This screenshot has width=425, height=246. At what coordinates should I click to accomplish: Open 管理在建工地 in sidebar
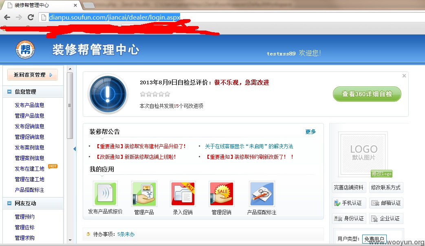coord(29,179)
